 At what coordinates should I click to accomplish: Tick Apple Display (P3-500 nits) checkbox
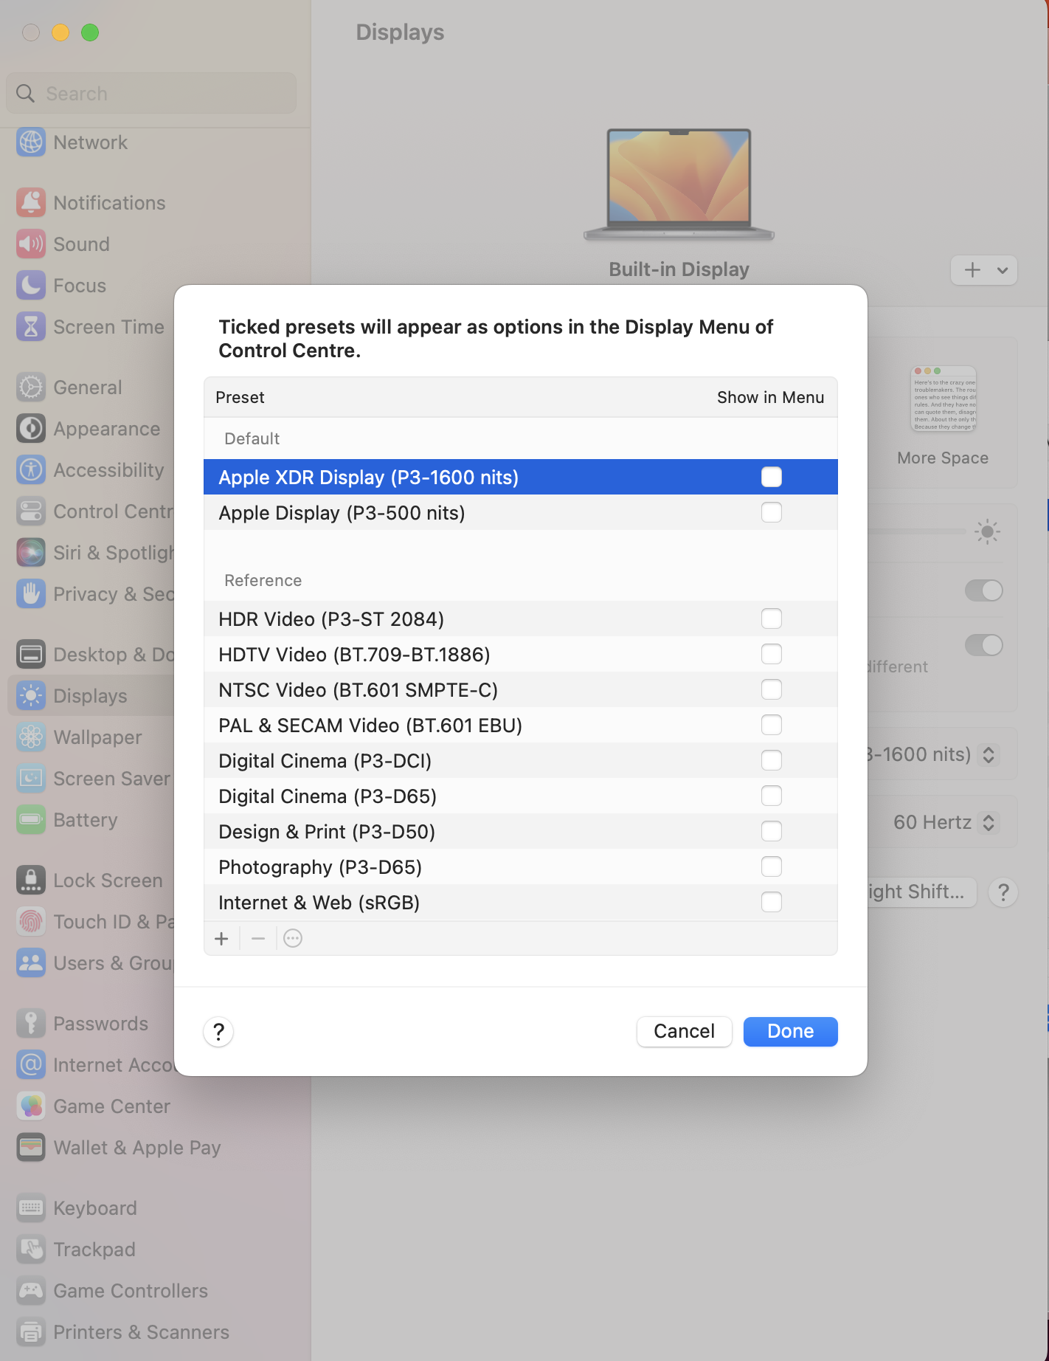click(772, 513)
